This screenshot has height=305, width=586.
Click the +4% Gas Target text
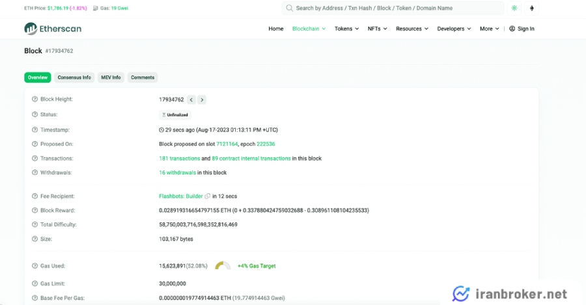tap(257, 266)
